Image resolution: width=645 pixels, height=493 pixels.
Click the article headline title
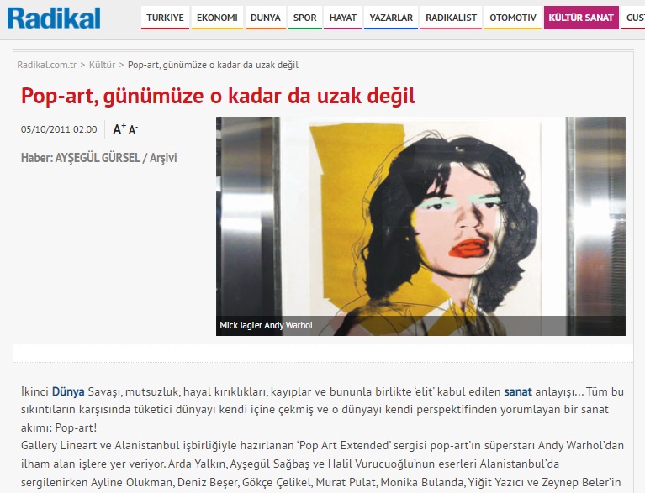click(x=219, y=96)
